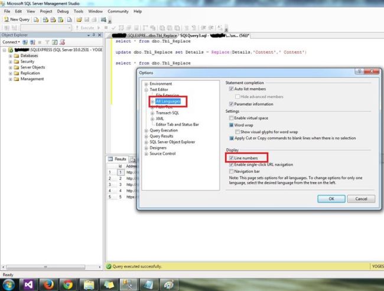The image size is (384, 291).
Task: Click the Open File folder icon
Action: (x=79, y=19)
